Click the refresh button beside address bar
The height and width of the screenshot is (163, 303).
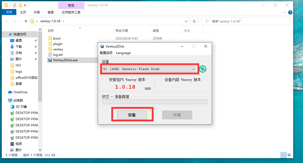pos(194,21)
